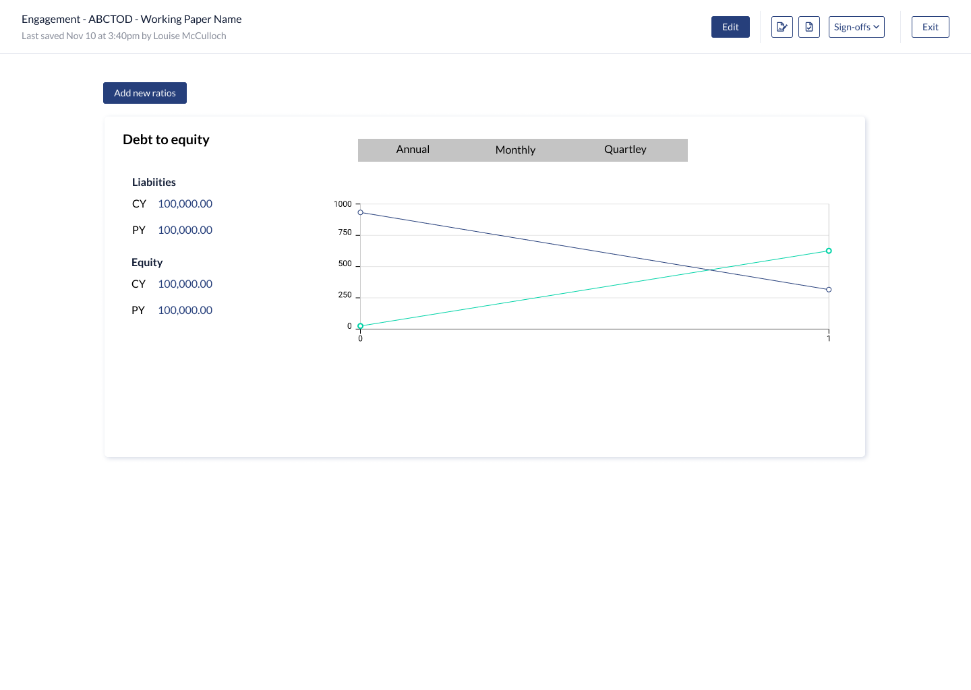
Task: Click the Liabiities section label
Action: 154,182
